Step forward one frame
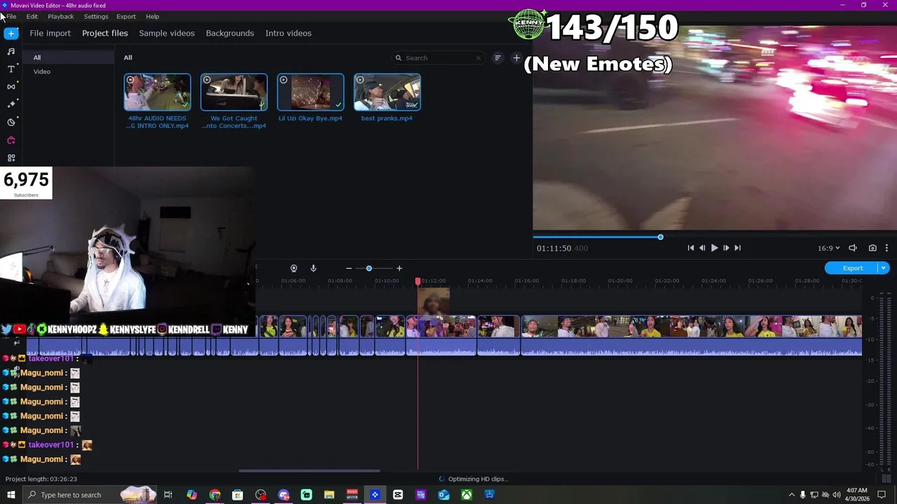 tap(726, 248)
